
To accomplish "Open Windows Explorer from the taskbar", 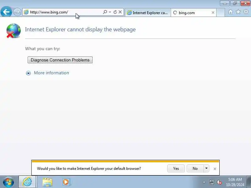I will 48,182.
